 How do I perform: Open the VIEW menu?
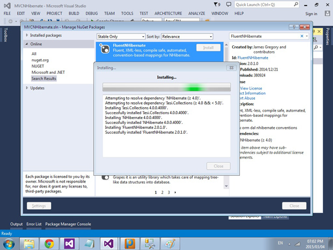36,13
